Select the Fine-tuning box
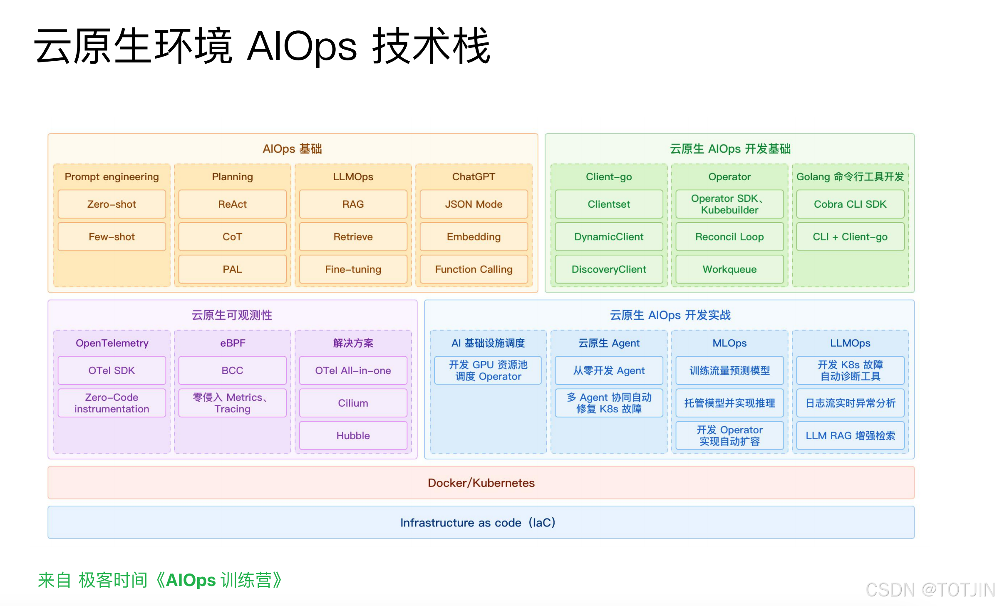 (353, 269)
